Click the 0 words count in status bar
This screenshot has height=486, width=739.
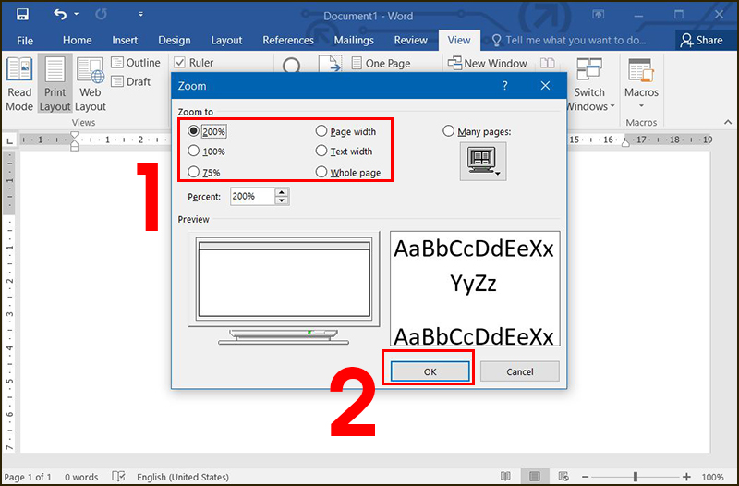click(x=81, y=477)
